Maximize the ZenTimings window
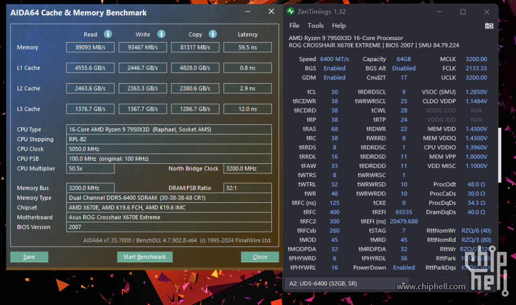Image resolution: width=516 pixels, height=305 pixels. 463,12
